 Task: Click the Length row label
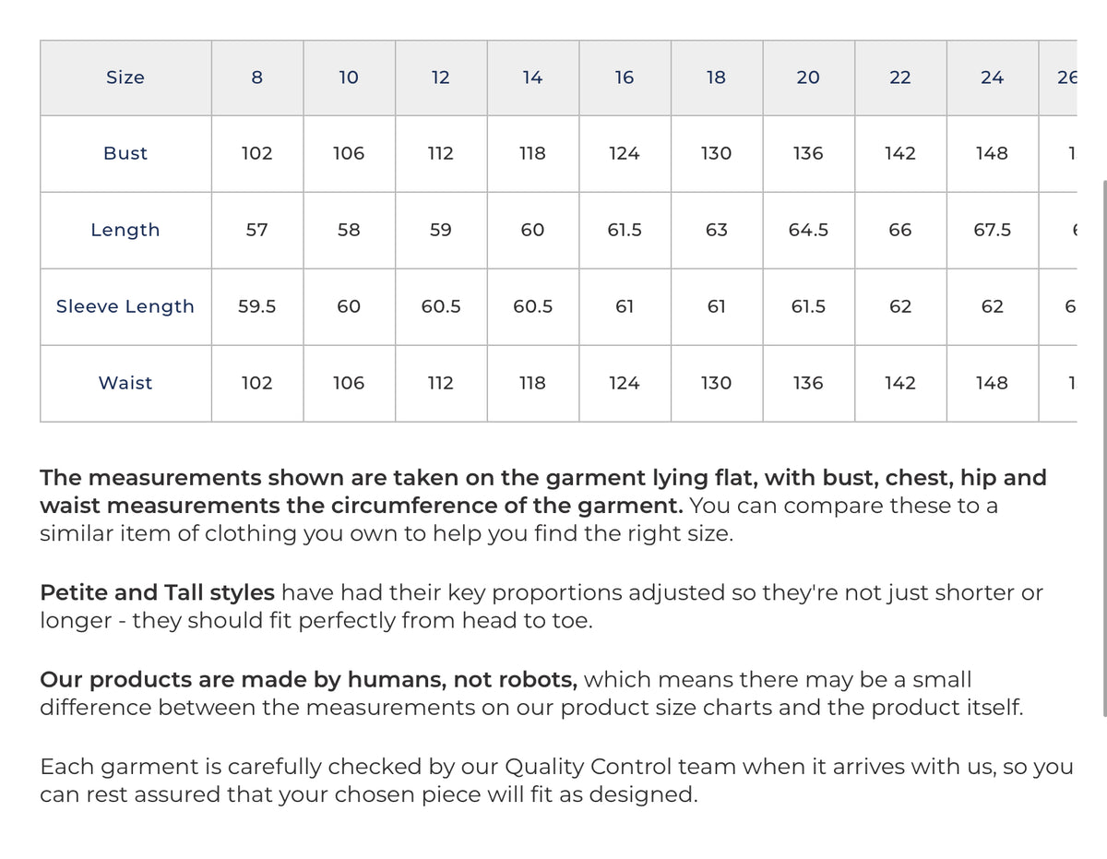point(125,231)
